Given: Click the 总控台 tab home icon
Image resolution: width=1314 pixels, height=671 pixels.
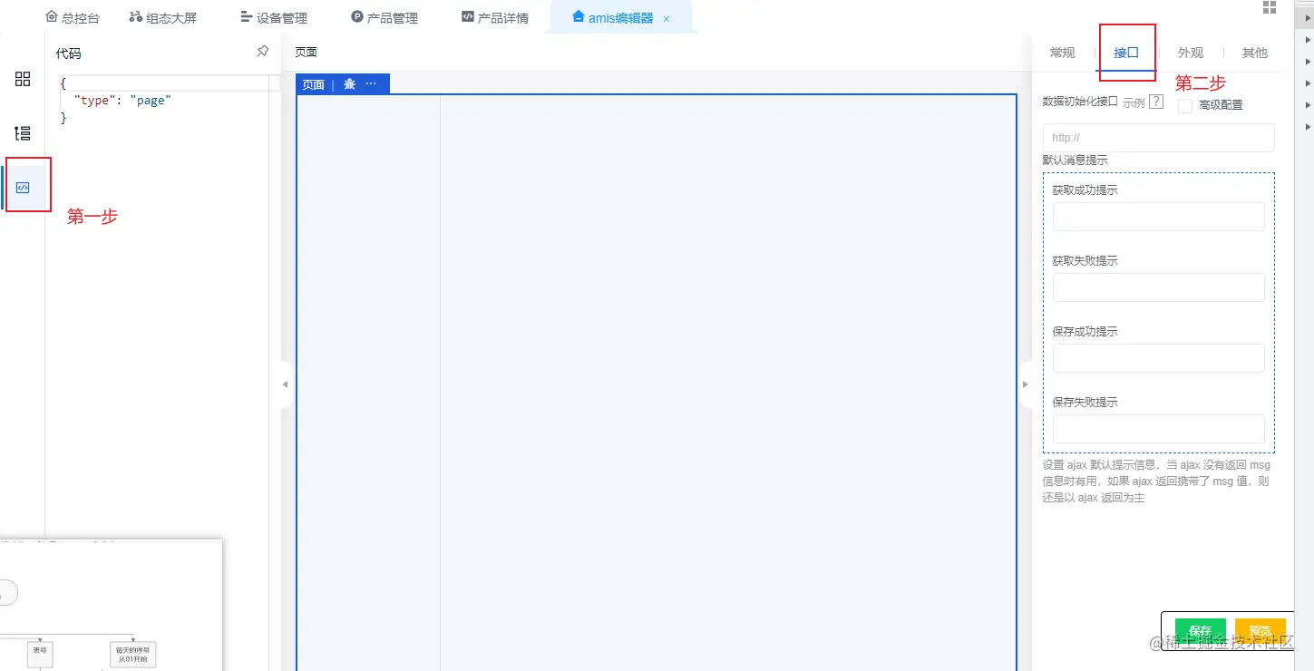Looking at the screenshot, I should point(52,17).
